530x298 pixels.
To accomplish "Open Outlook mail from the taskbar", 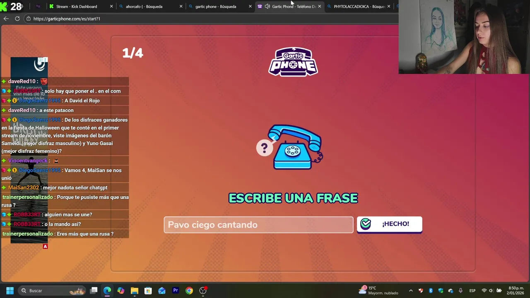I will pos(162,291).
